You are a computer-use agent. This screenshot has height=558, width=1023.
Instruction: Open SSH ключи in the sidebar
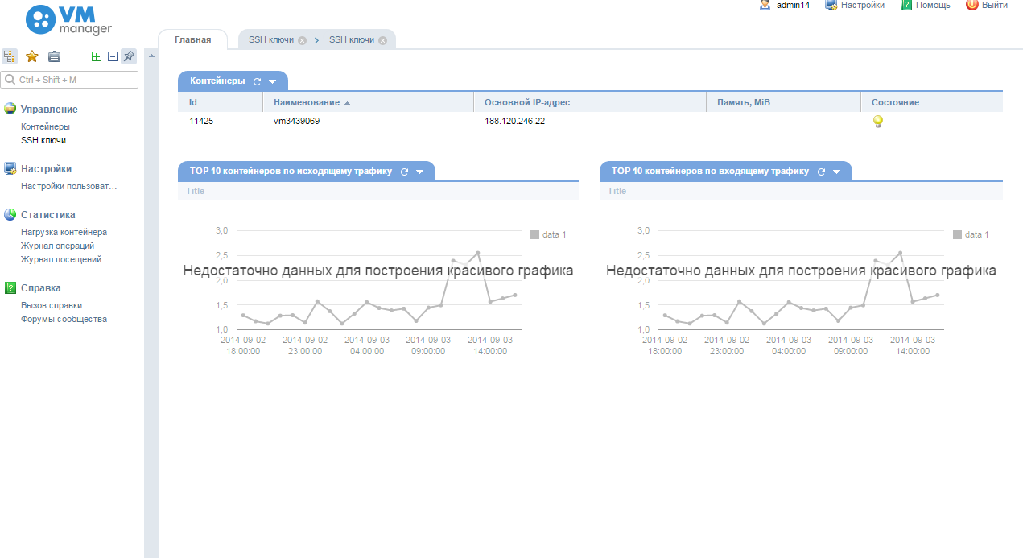pos(43,140)
